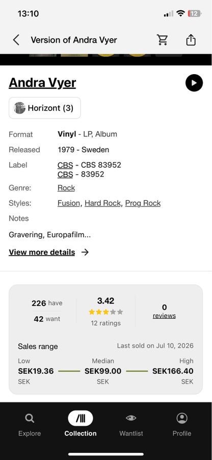
Task: Open the CBS label link for CBS 83952
Action: point(65,165)
